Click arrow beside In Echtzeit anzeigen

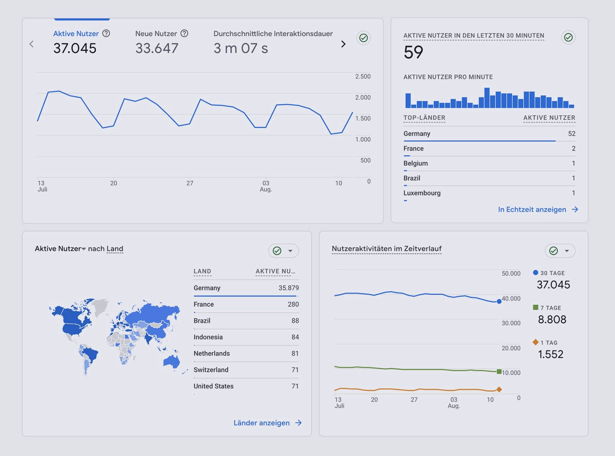point(575,209)
